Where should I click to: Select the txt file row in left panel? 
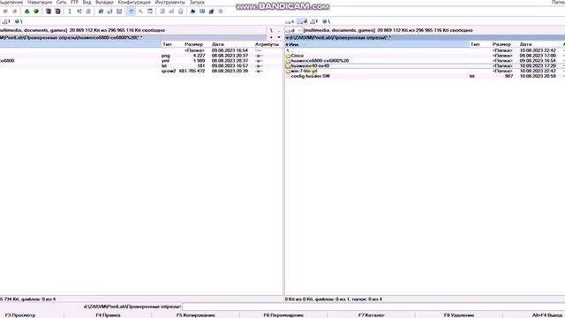141,66
